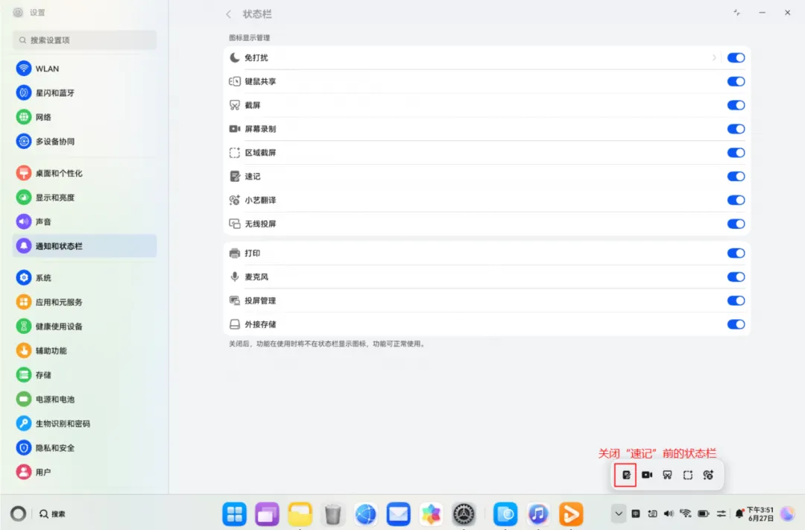Open the colorful gallery app in dock
The image size is (805, 530).
pos(432,514)
